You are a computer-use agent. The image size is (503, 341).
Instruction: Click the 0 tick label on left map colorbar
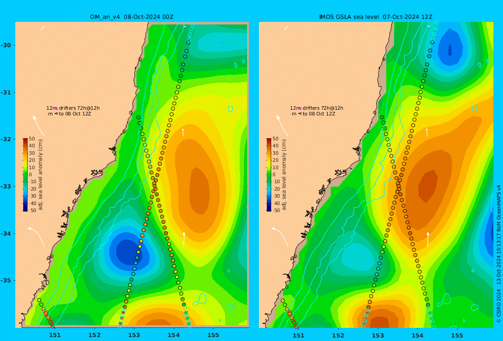pos(31,175)
